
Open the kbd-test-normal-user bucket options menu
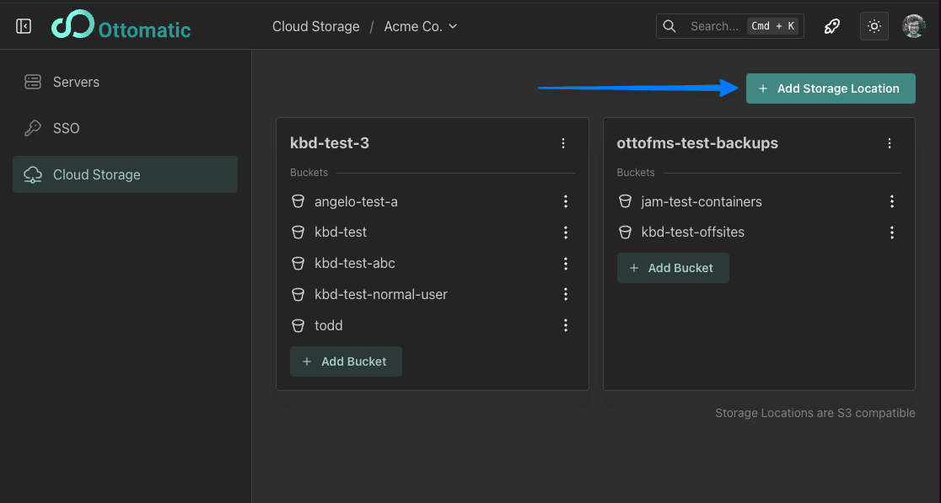click(566, 294)
